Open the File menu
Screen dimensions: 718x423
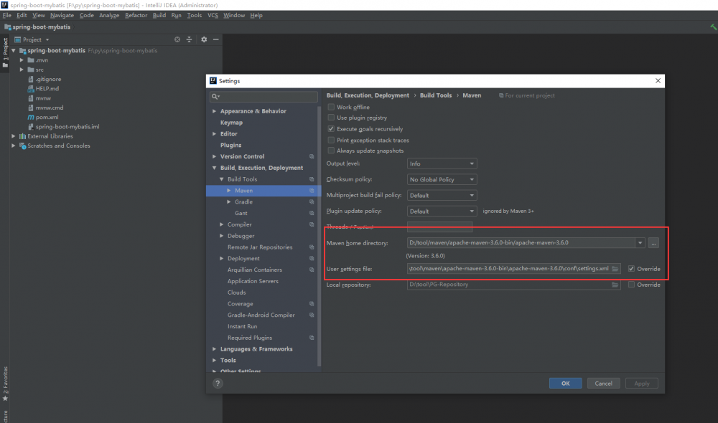tap(7, 15)
